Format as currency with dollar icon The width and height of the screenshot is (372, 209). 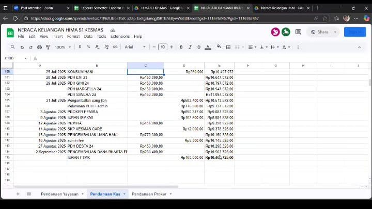coord(80,47)
